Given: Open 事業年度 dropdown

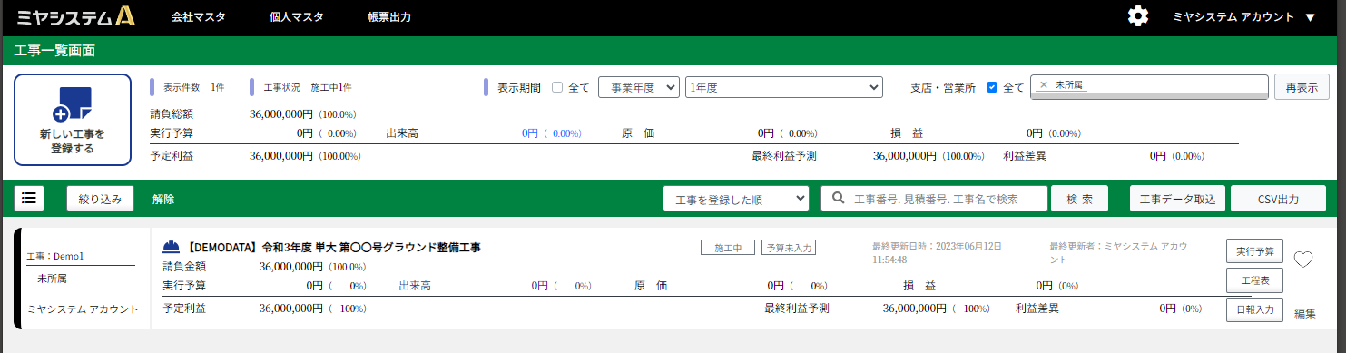Looking at the screenshot, I should coord(639,87).
